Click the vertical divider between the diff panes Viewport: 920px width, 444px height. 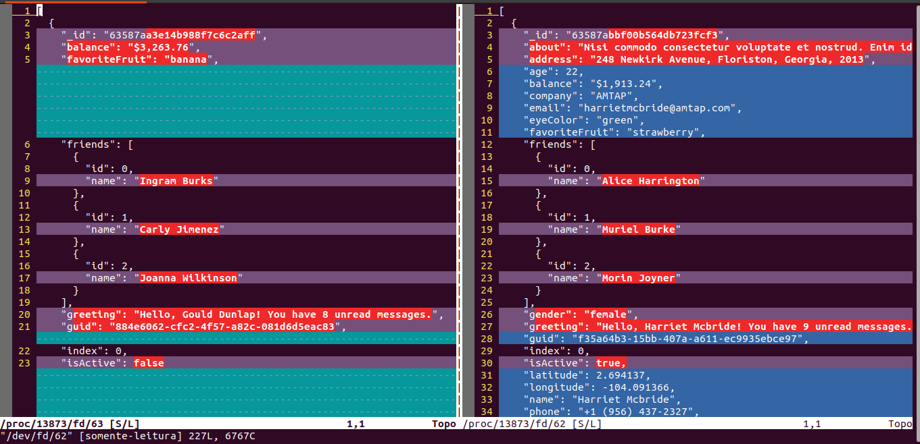point(460,209)
